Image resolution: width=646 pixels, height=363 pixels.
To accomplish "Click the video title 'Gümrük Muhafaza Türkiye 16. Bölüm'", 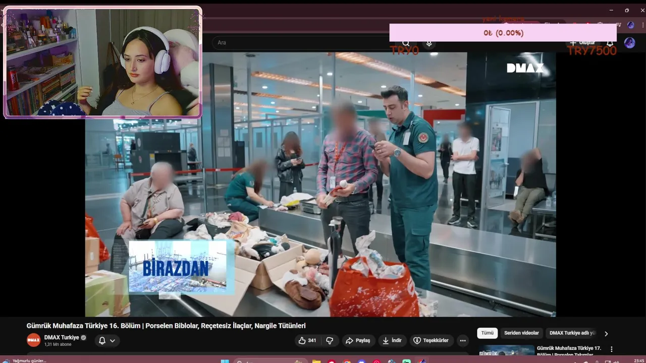I will (x=166, y=326).
